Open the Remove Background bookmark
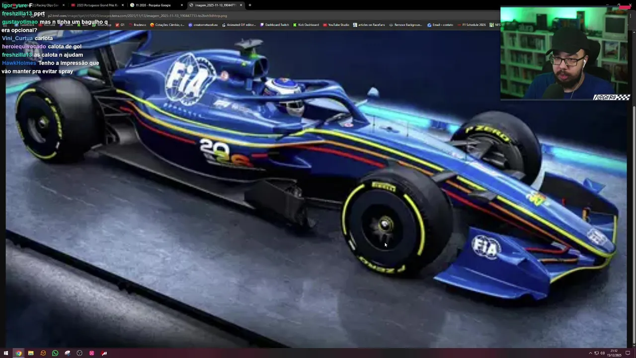636x358 pixels. point(405,25)
